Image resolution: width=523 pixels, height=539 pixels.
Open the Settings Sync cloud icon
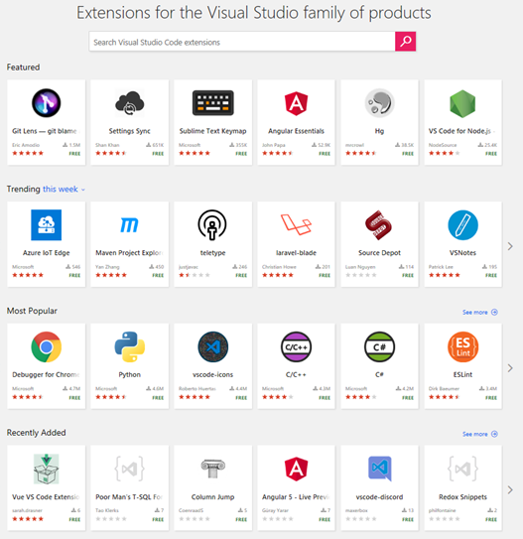[130, 103]
